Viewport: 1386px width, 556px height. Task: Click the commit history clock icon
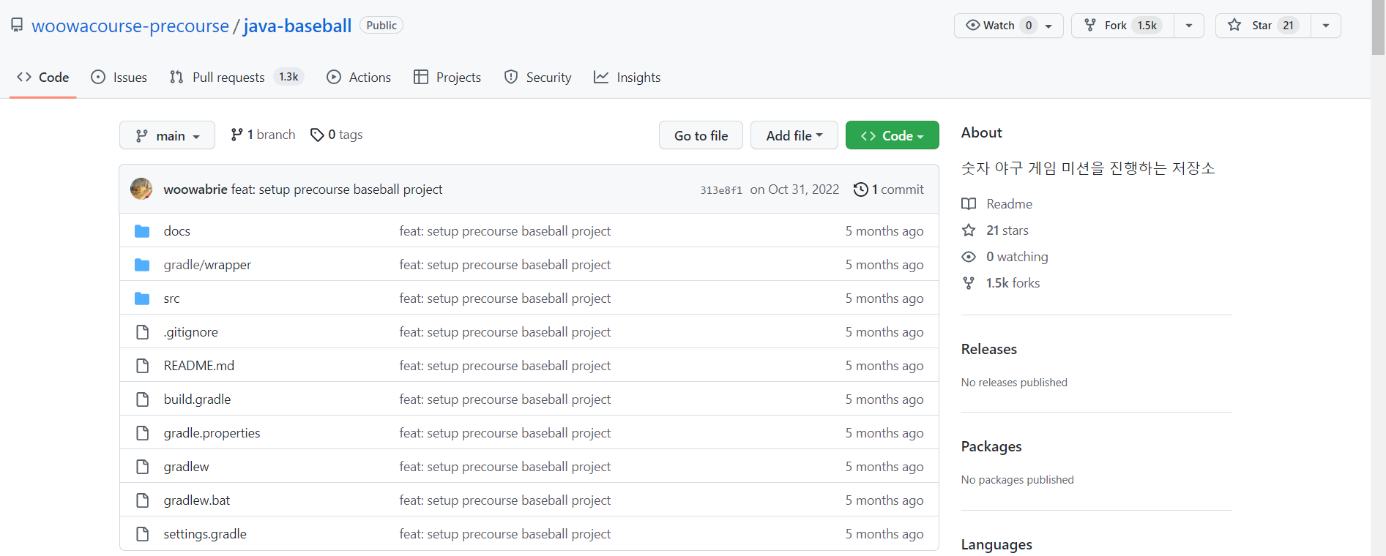(x=861, y=189)
